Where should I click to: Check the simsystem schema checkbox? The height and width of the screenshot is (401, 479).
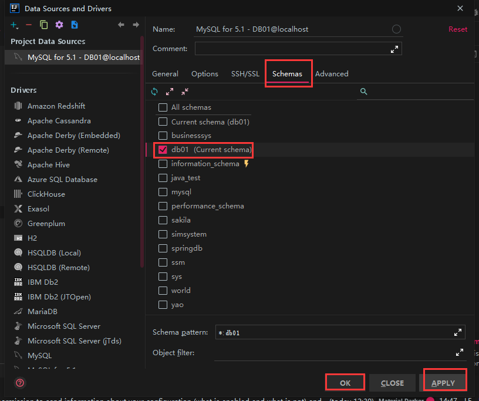pos(163,234)
